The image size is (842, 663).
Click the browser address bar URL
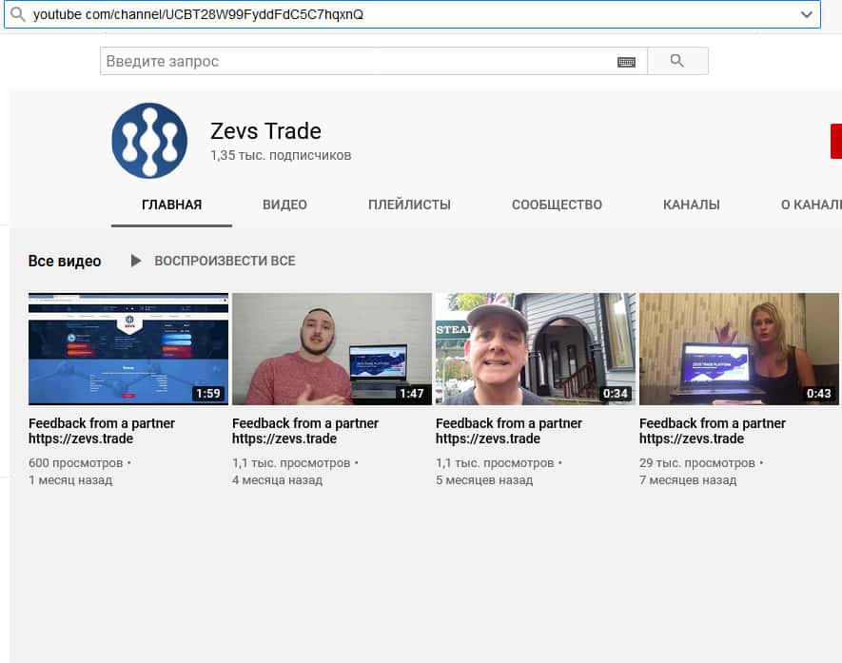click(198, 14)
